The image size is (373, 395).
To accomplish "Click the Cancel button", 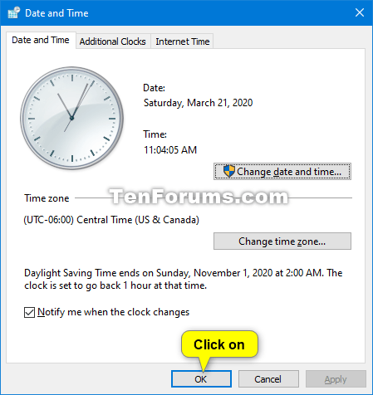I will (x=268, y=379).
